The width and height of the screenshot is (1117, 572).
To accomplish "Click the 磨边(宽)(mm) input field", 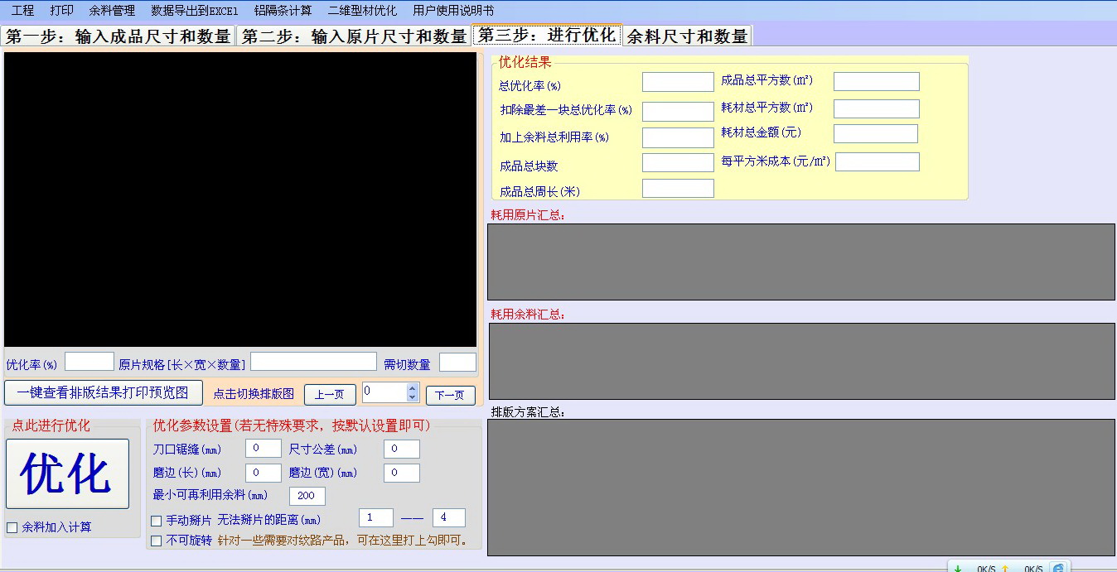I will pyautogui.click(x=402, y=473).
